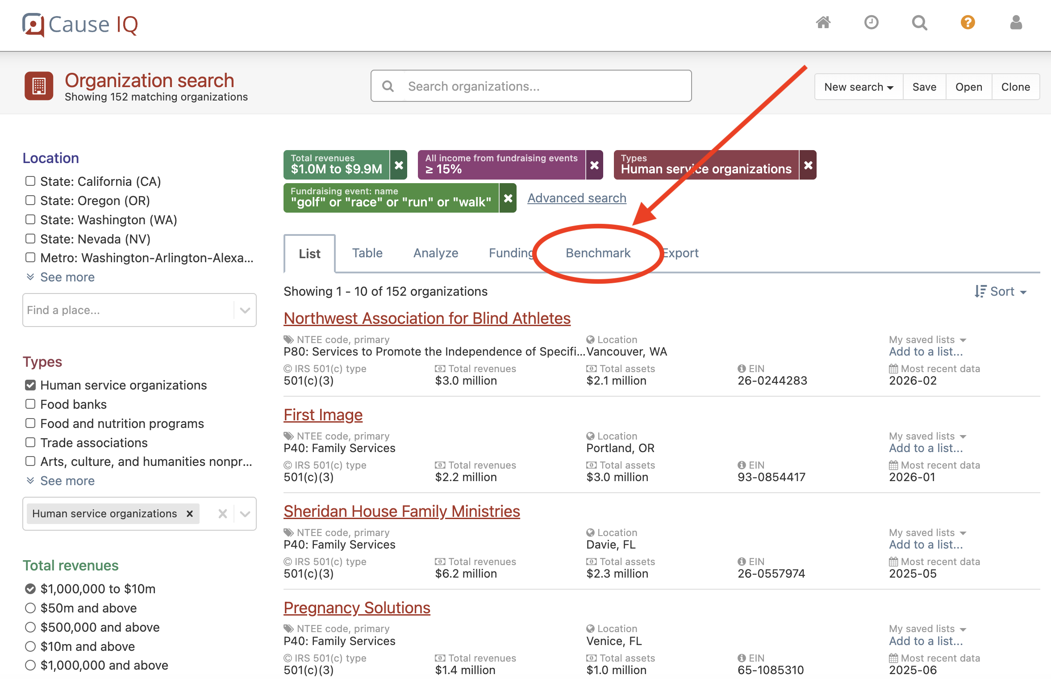Select $1,000,000 and above revenue

click(x=30, y=665)
